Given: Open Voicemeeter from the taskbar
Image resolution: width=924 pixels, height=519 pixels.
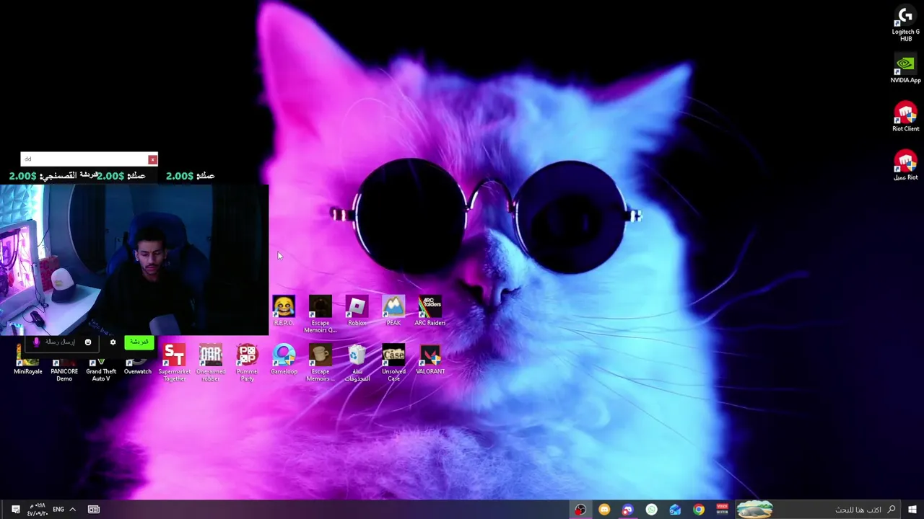Looking at the screenshot, I should pyautogui.click(x=722, y=510).
